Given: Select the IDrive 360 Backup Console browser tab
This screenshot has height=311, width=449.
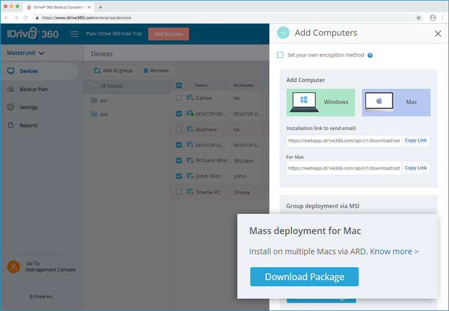Looking at the screenshot, I should tap(59, 7).
